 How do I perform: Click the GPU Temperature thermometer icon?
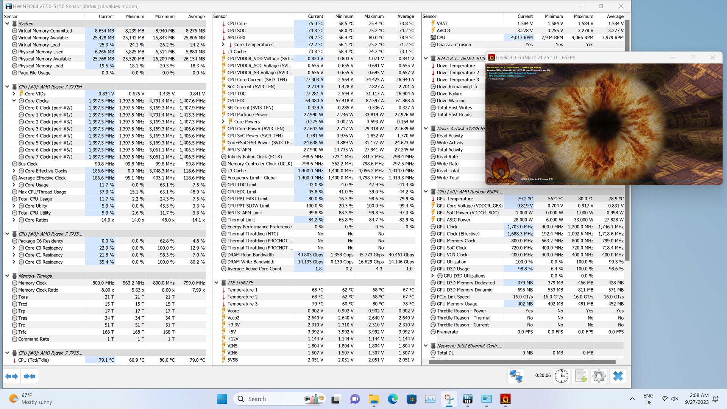point(433,199)
